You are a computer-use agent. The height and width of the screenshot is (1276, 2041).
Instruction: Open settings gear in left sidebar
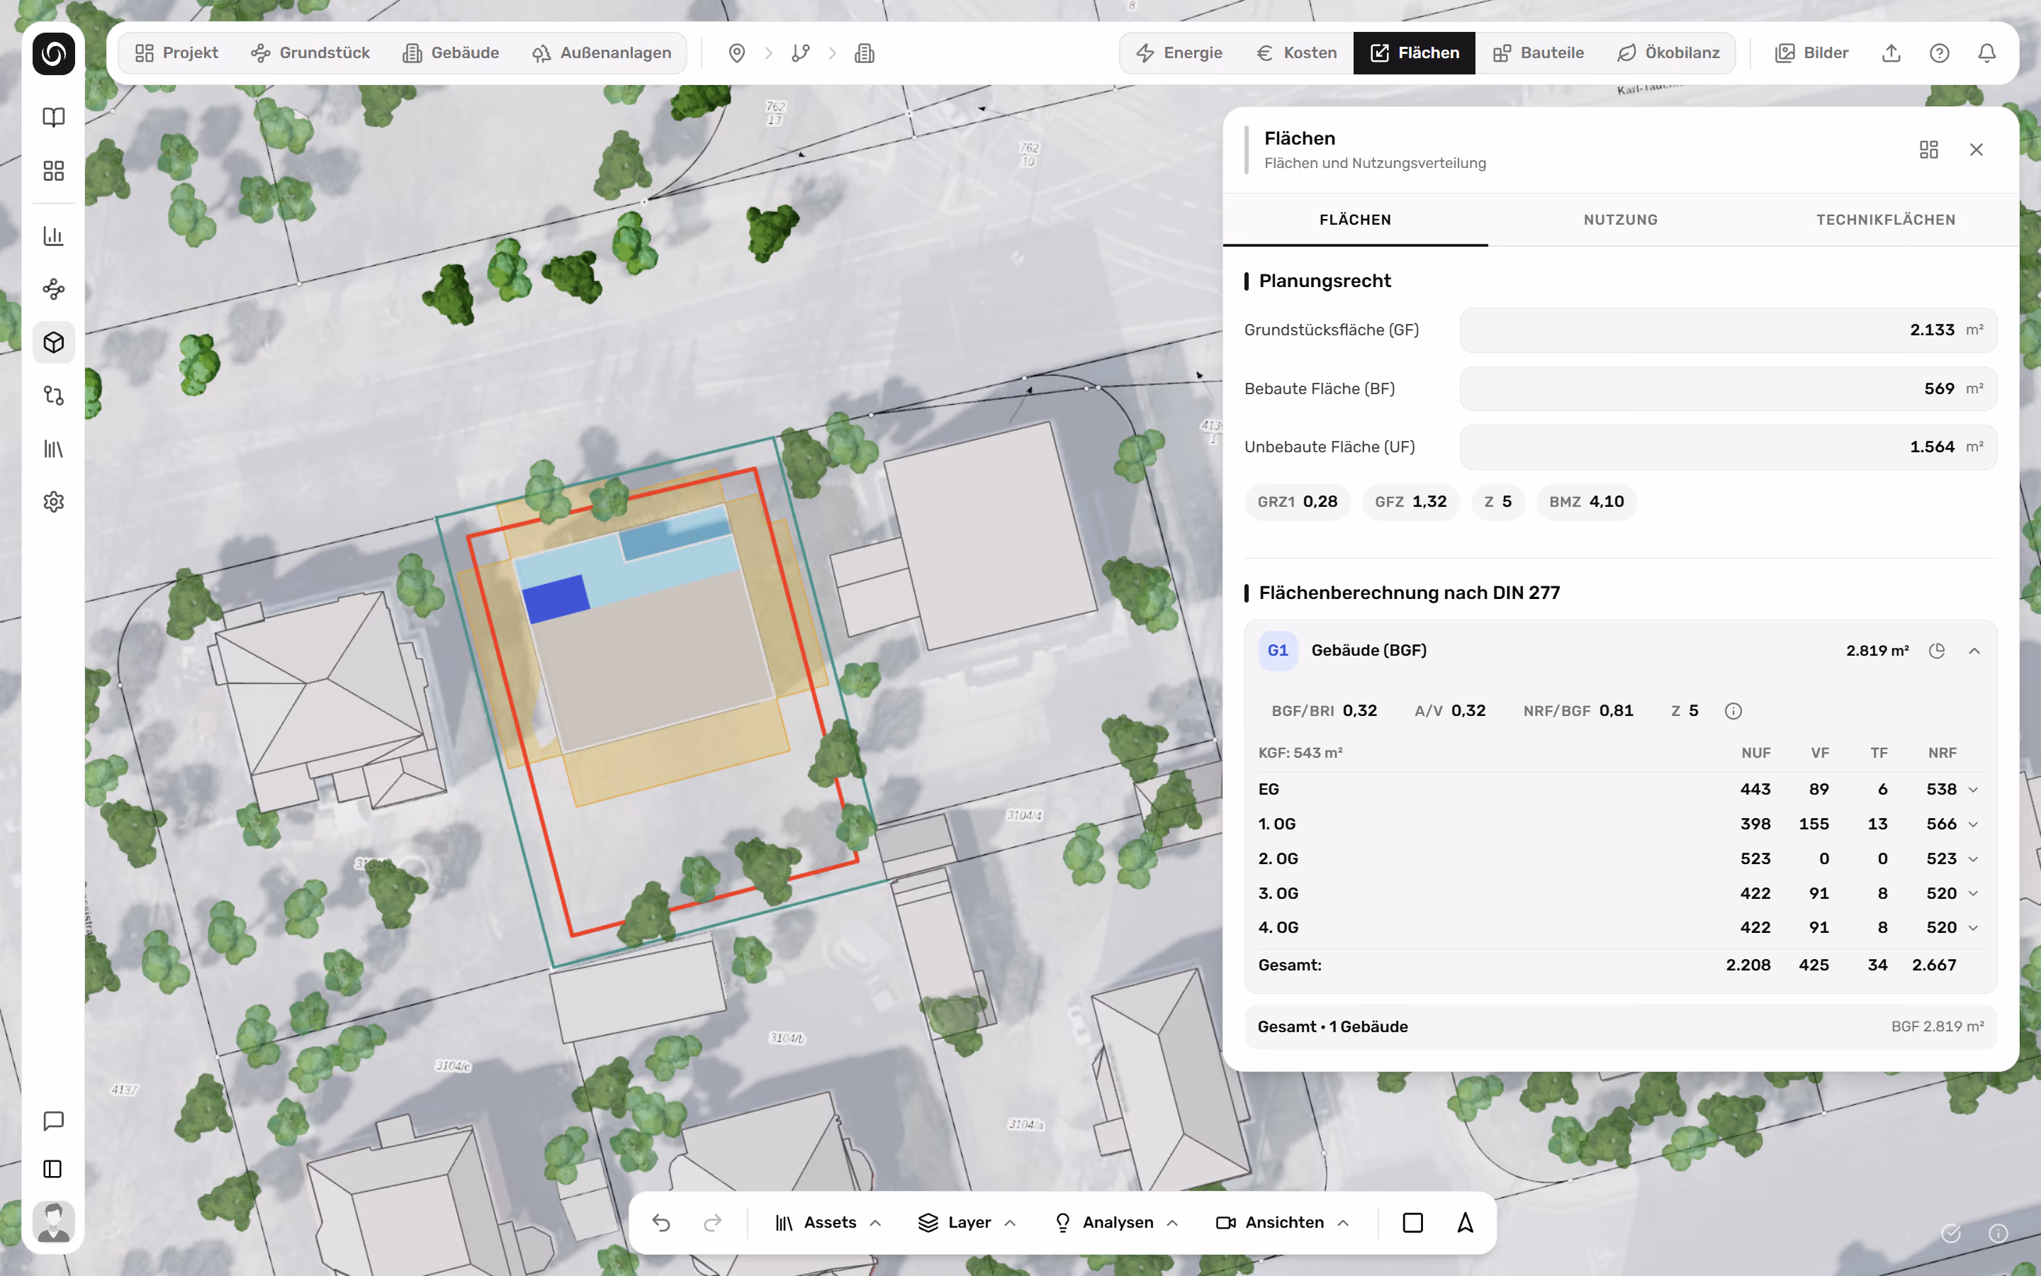[x=53, y=502]
